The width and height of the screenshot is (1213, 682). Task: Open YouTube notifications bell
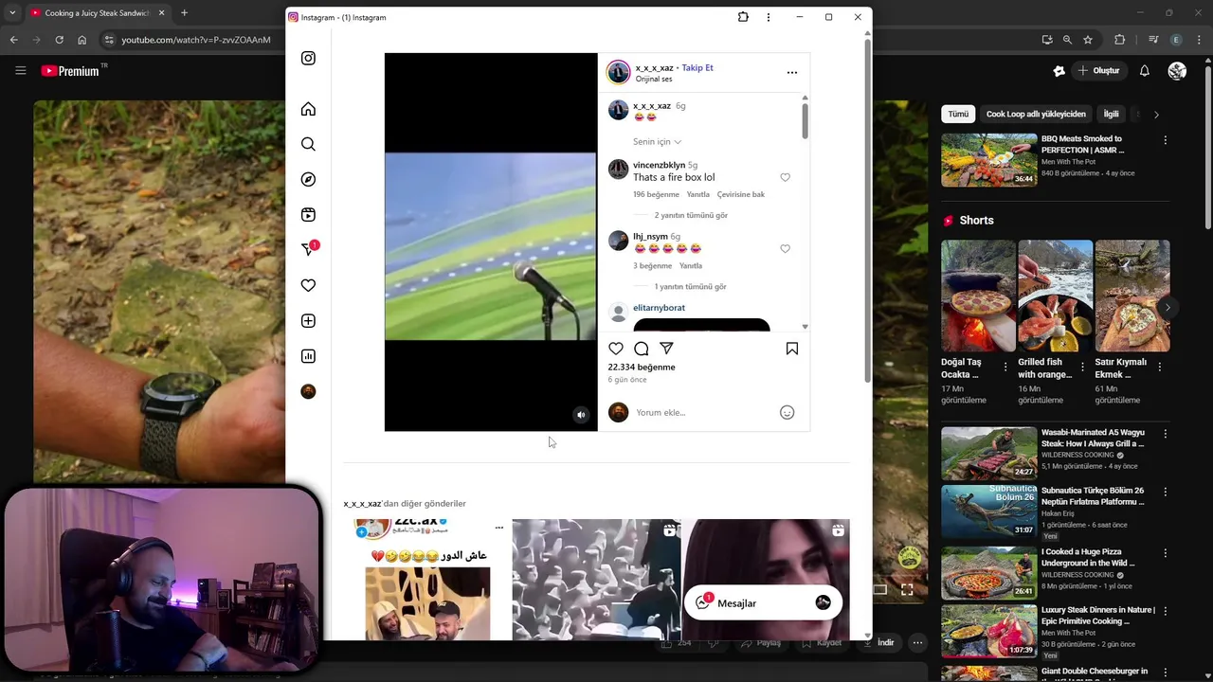(x=1145, y=71)
